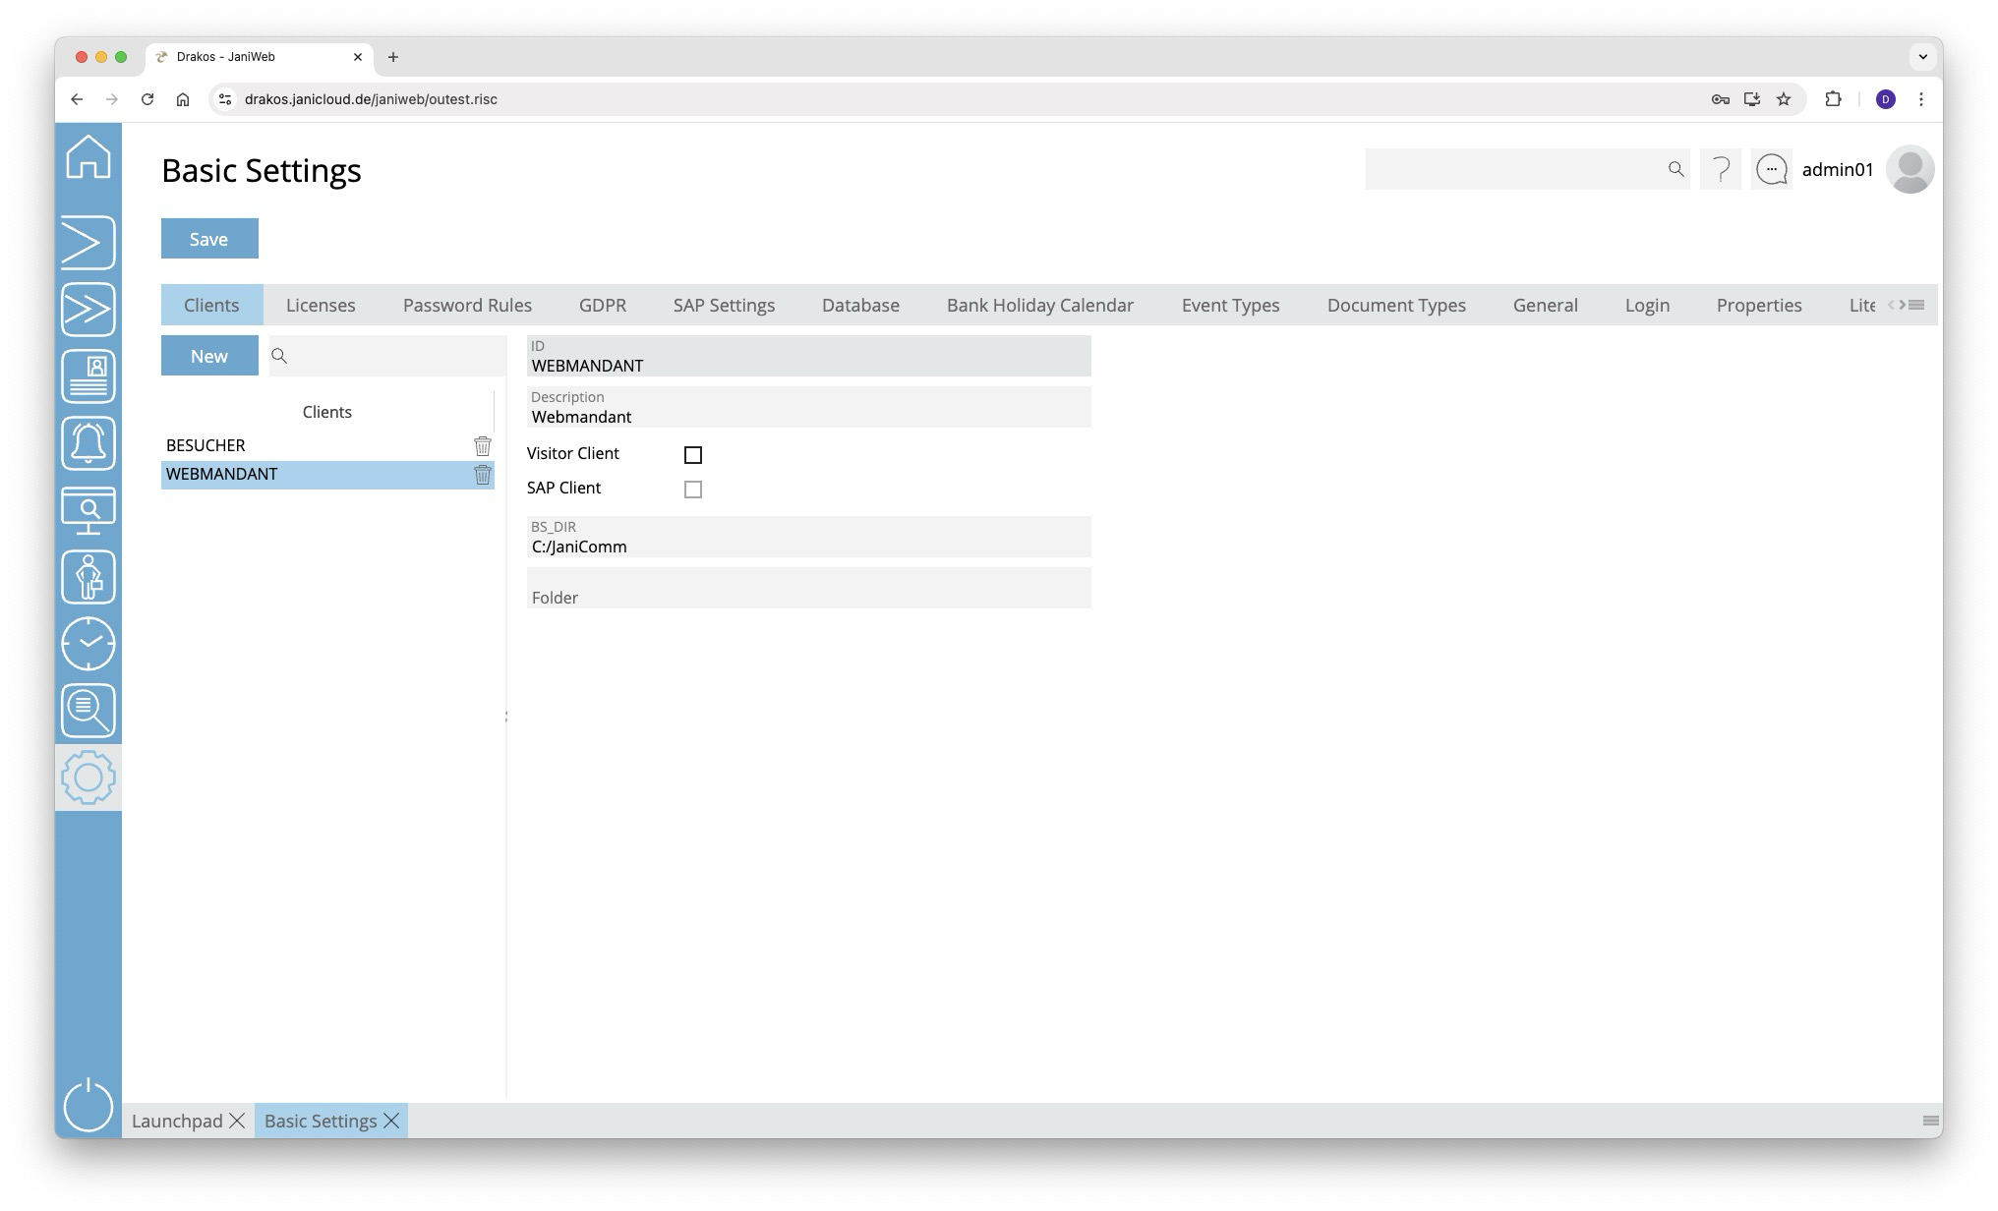Enable the Visitor Client checkbox

tap(693, 455)
